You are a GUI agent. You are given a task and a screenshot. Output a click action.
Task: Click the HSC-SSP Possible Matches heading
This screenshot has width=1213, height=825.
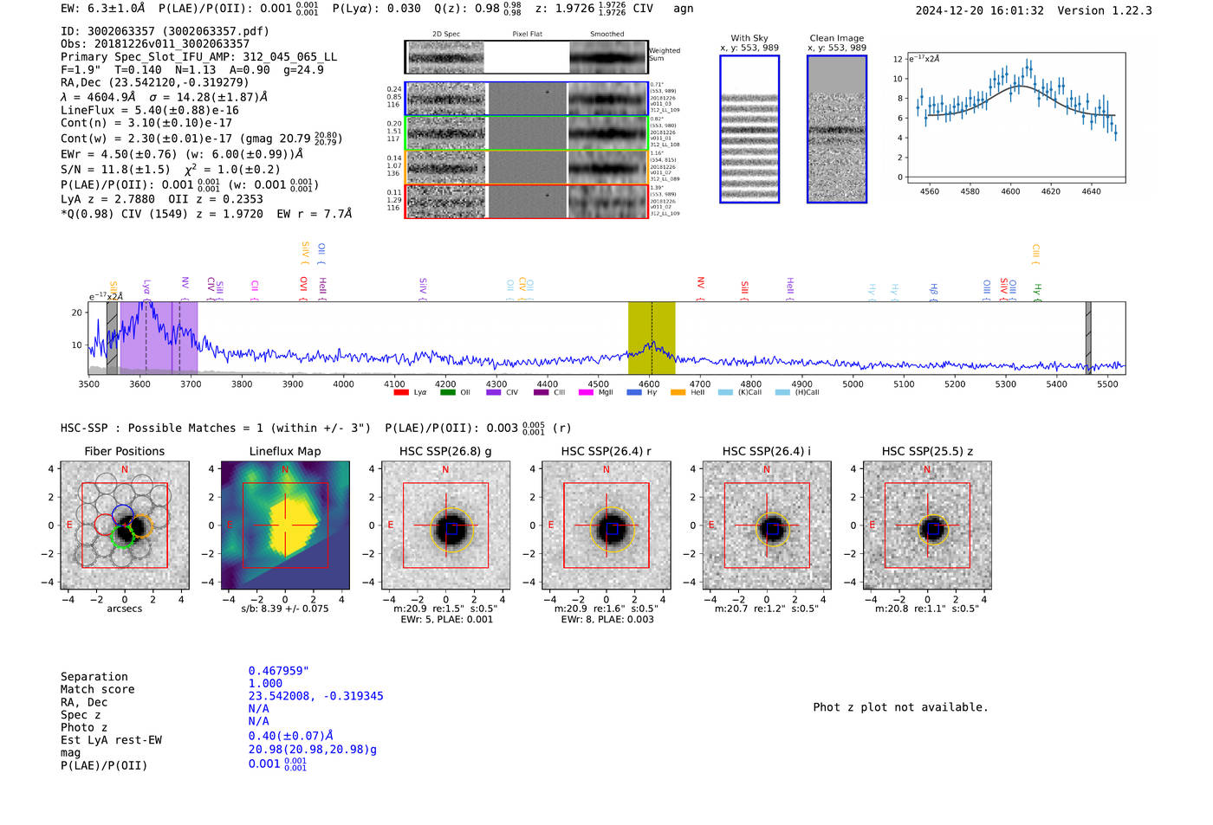coord(216,429)
